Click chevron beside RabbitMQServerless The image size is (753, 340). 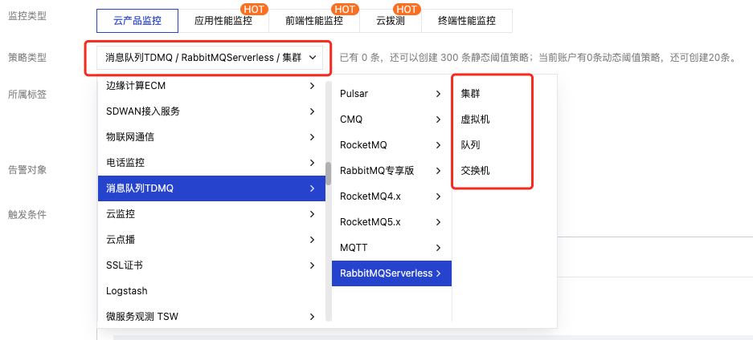438,273
